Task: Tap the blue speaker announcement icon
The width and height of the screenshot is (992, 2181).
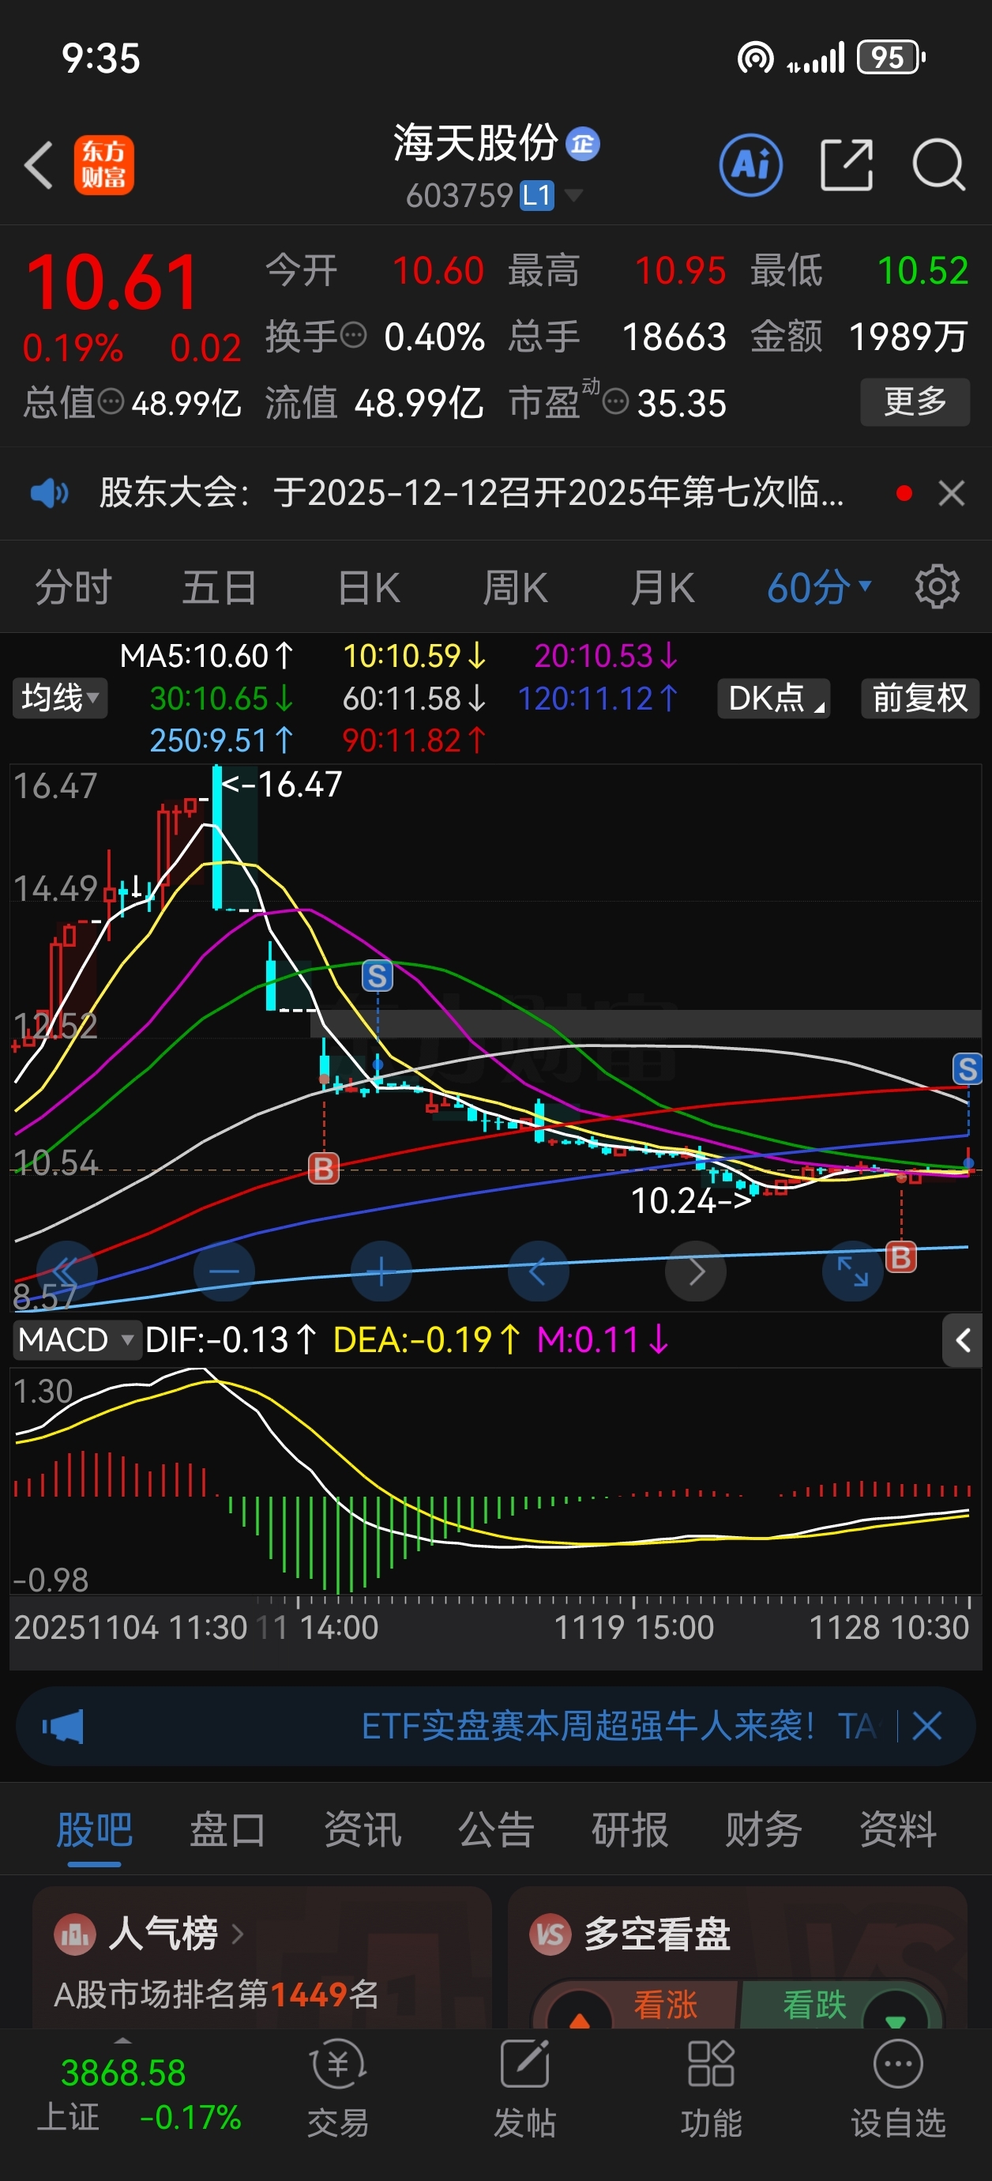Action: [x=49, y=493]
